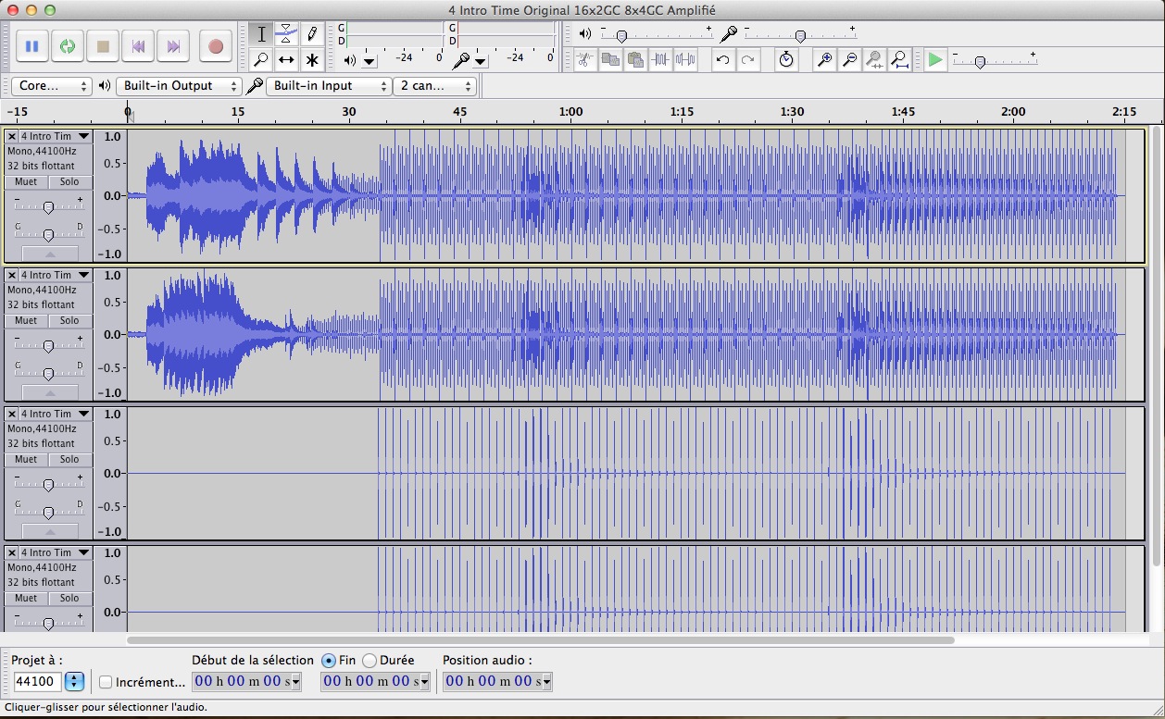The height and width of the screenshot is (719, 1165).
Task: Select the Envelope tool
Action: 287,34
